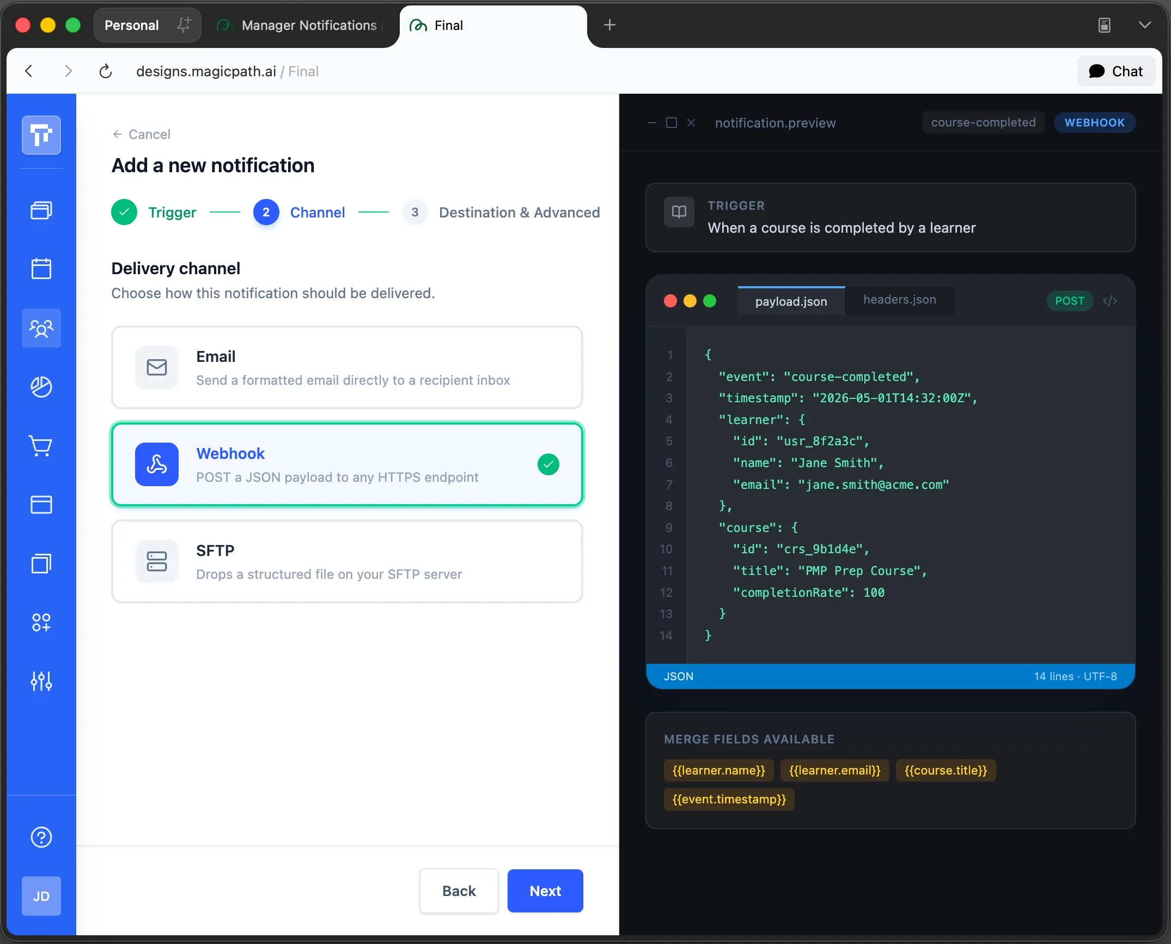Click "When a course is completed" trigger text
Screen dimensions: 1171x944
coord(841,228)
